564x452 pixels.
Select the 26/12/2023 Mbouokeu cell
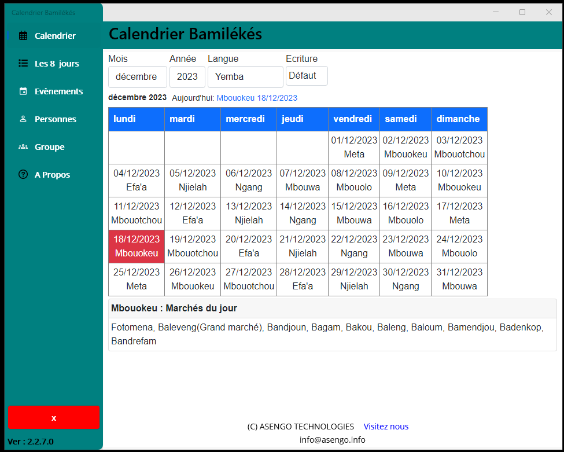193,280
